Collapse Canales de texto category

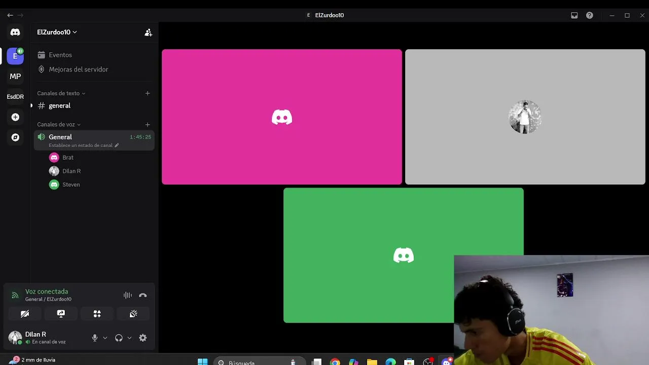click(x=61, y=93)
